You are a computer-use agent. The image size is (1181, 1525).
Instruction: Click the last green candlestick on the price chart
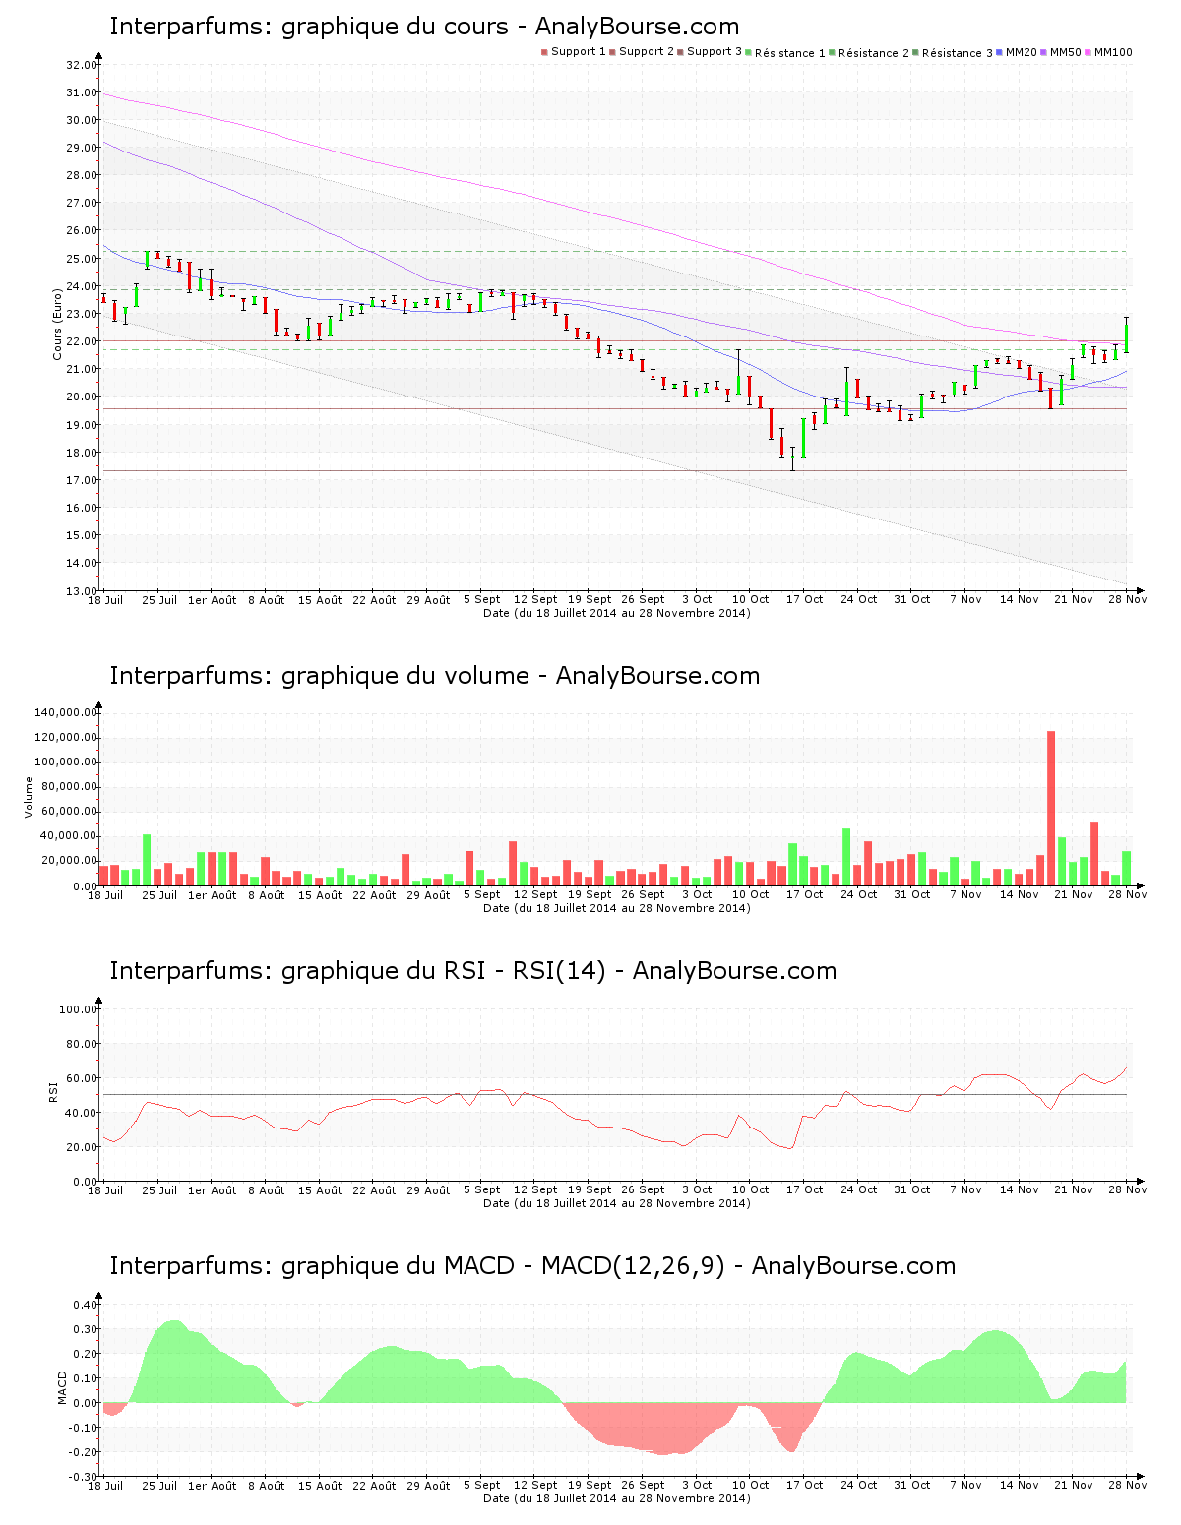tap(1126, 336)
